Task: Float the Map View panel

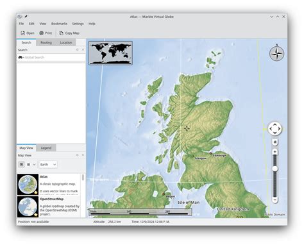Action: coord(77,155)
